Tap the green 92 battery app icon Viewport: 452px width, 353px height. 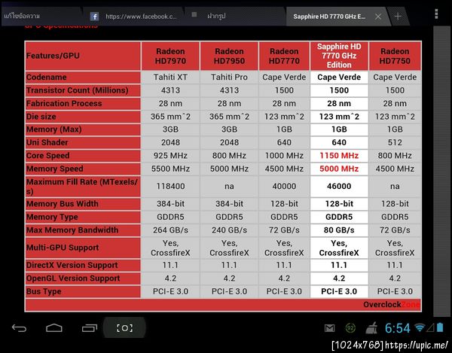point(350,327)
